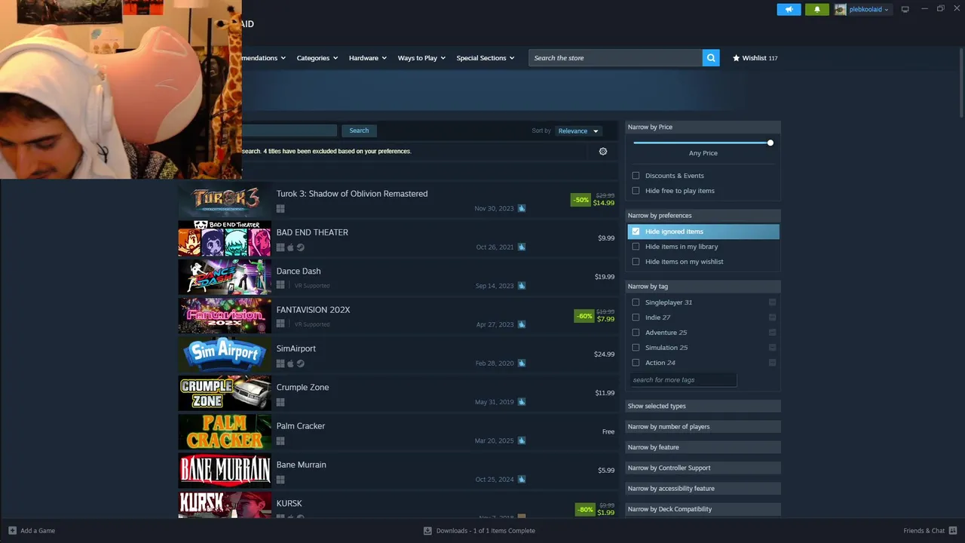Open the Hardware dropdown menu
Image resolution: width=965 pixels, height=543 pixels.
tap(367, 58)
